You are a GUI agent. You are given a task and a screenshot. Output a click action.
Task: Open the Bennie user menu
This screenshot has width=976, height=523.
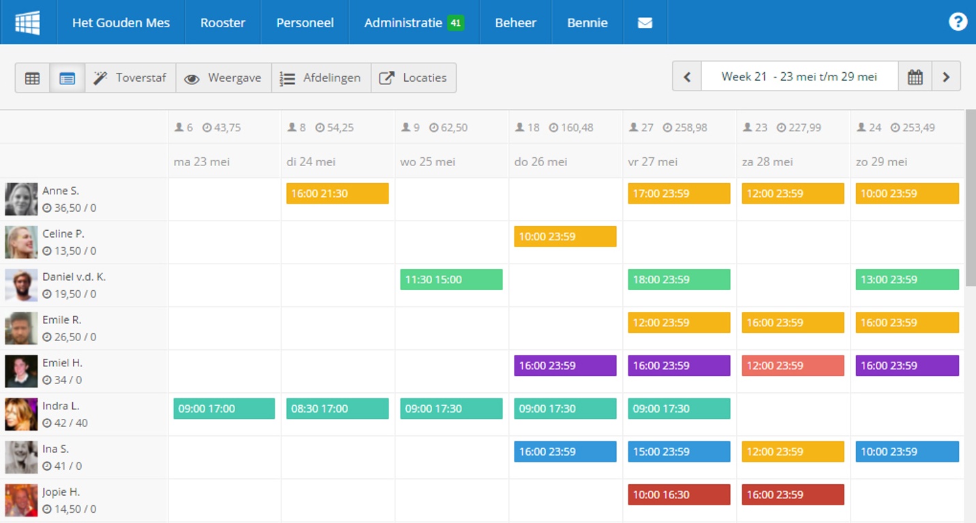(x=587, y=22)
